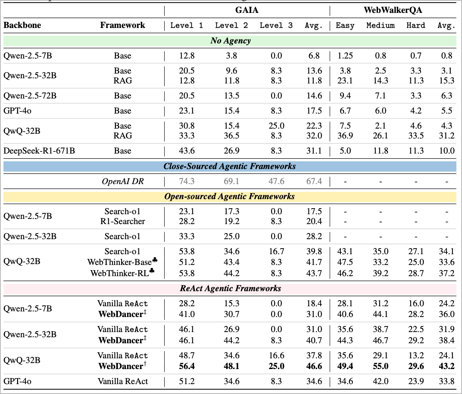Click the bold value 29.6

(x=416, y=366)
